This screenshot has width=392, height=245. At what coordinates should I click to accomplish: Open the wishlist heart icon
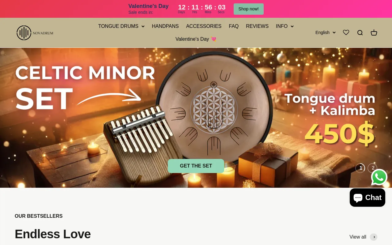click(x=346, y=32)
